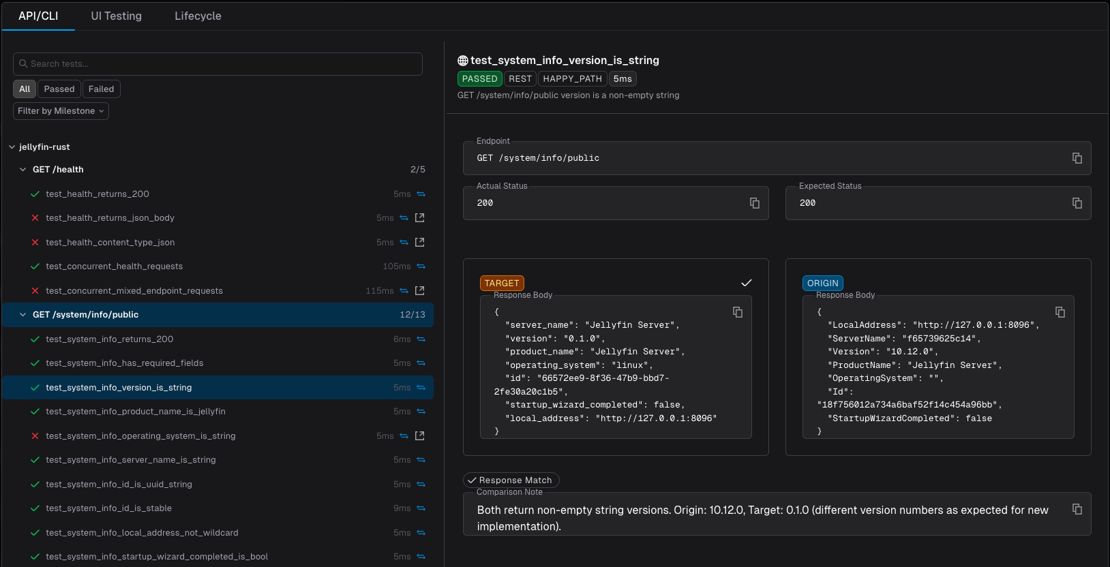Switch to the API/CLI tab
This screenshot has height=567, width=1110.
click(38, 16)
